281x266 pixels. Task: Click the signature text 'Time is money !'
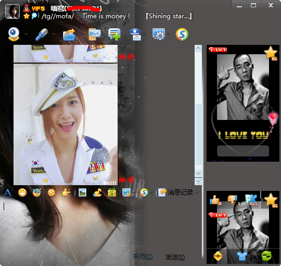(x=106, y=16)
